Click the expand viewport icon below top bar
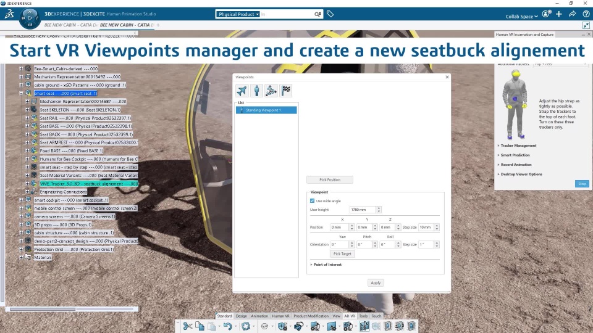The height and width of the screenshot is (333, 593). 586,25
